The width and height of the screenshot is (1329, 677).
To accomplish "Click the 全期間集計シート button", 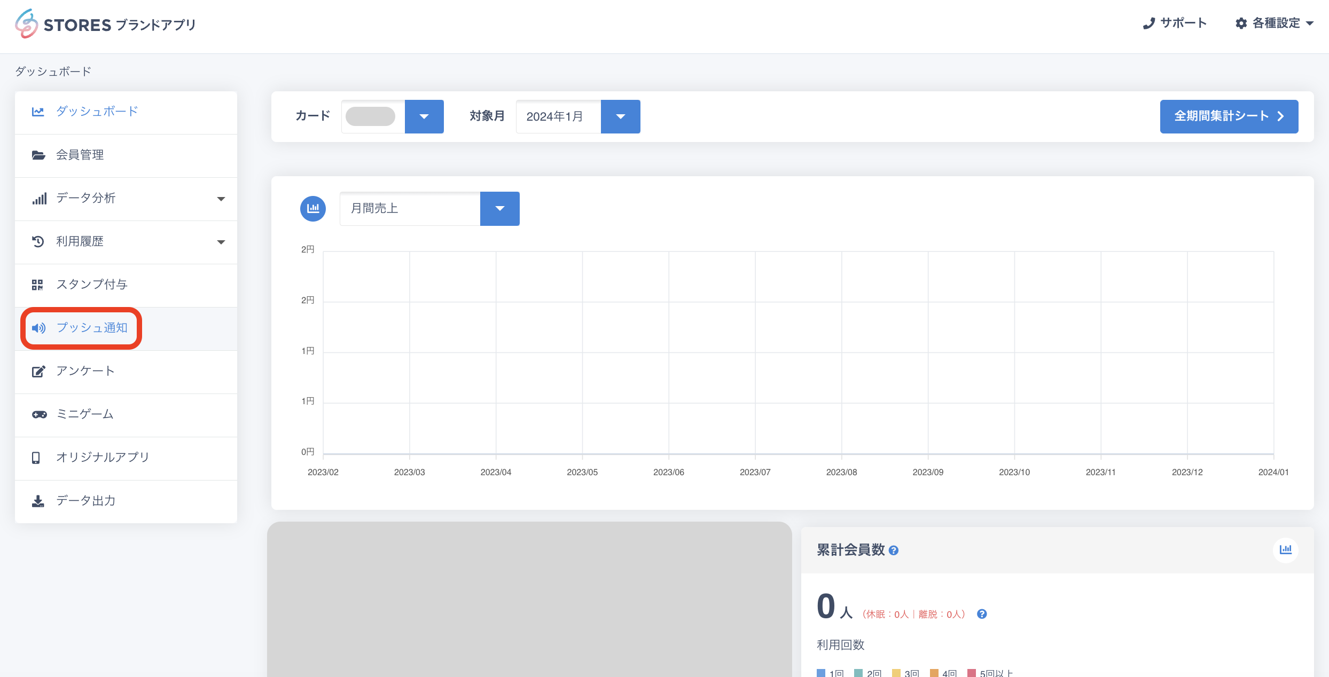I will click(1229, 116).
